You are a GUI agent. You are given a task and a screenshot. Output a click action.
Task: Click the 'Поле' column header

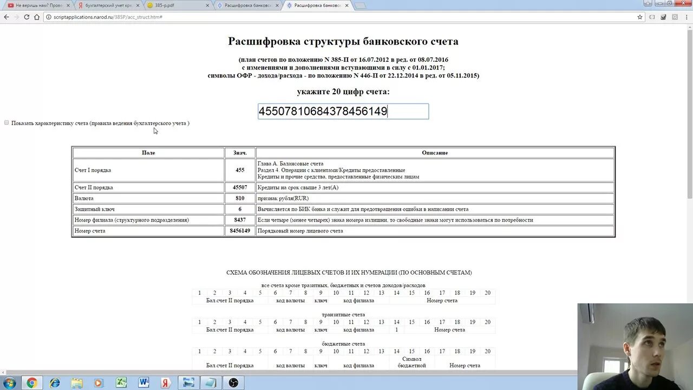148,153
